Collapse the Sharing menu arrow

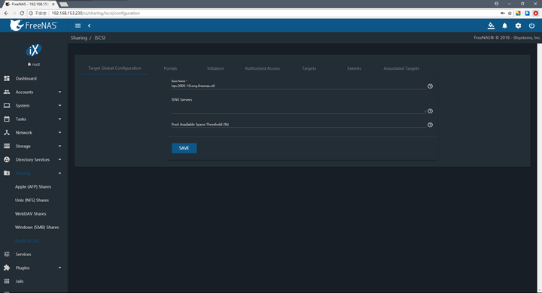59,173
